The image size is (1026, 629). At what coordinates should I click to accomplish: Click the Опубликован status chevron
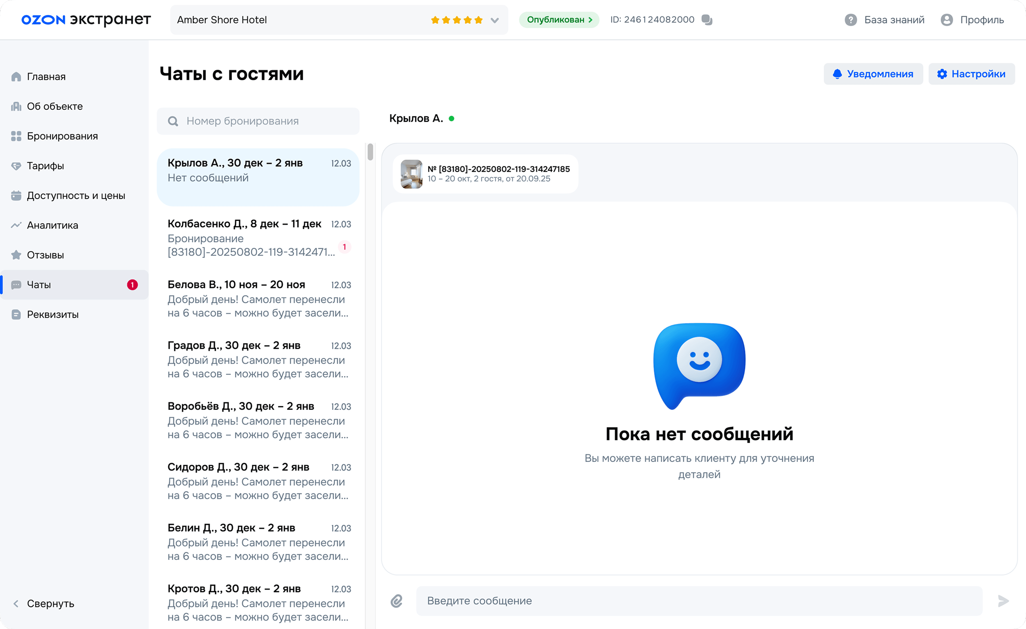click(591, 20)
